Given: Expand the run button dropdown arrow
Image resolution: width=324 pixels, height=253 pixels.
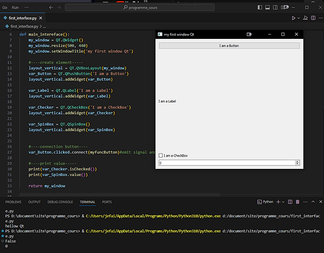Looking at the screenshot, I should (299, 18).
